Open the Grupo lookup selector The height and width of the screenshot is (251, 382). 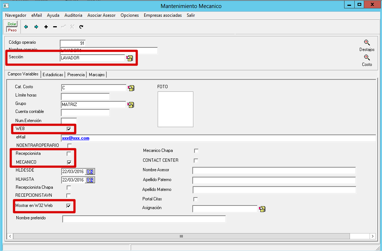[x=131, y=105]
